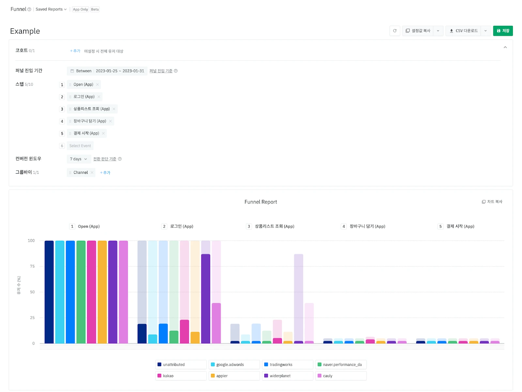Image resolution: width=522 pixels, height=392 pixels.
Task: Remove the Channel group-by tag
Action: 92,173
